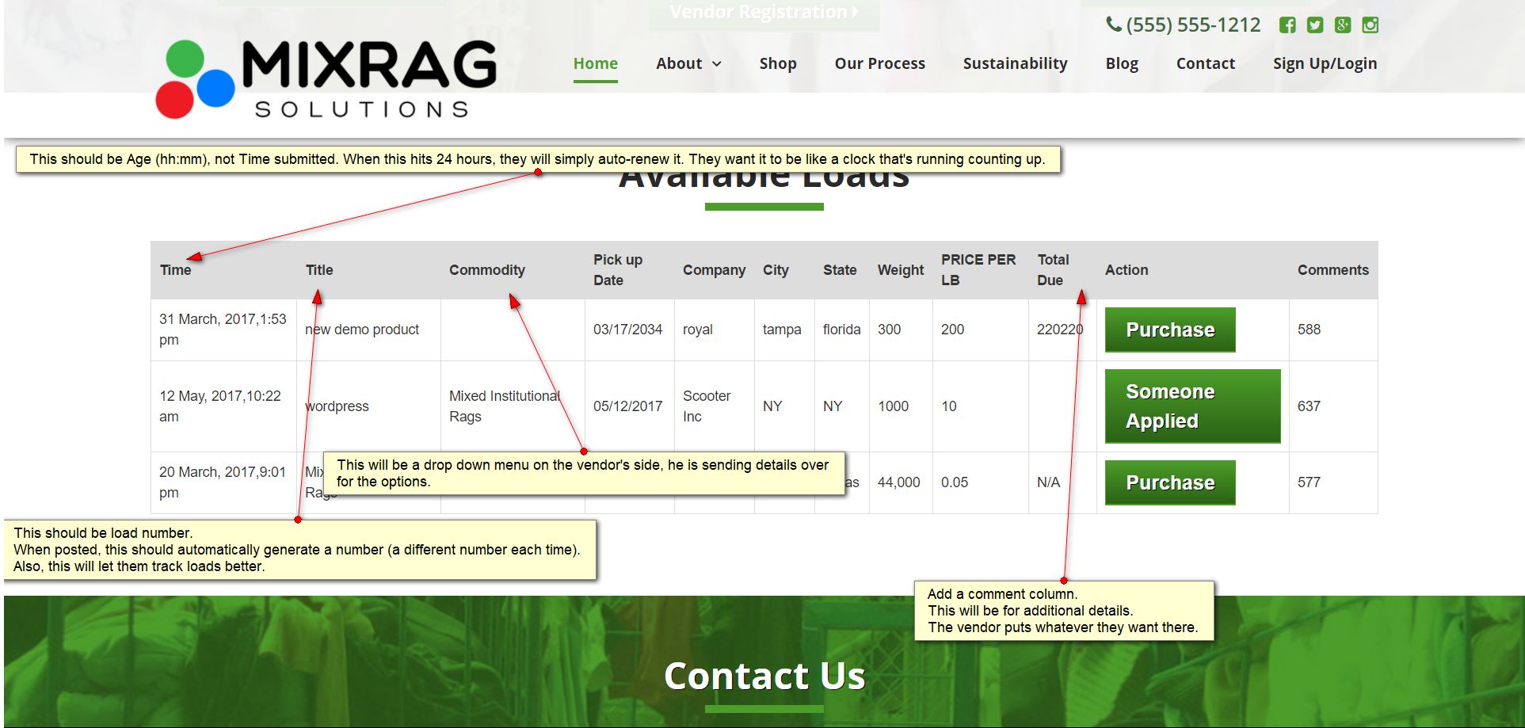The image size is (1525, 728).
Task: Open the Shop nav item
Action: point(778,63)
